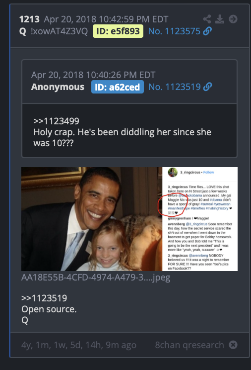
Task: Select the yellow ID: e5f893 badge
Action: click(x=118, y=31)
